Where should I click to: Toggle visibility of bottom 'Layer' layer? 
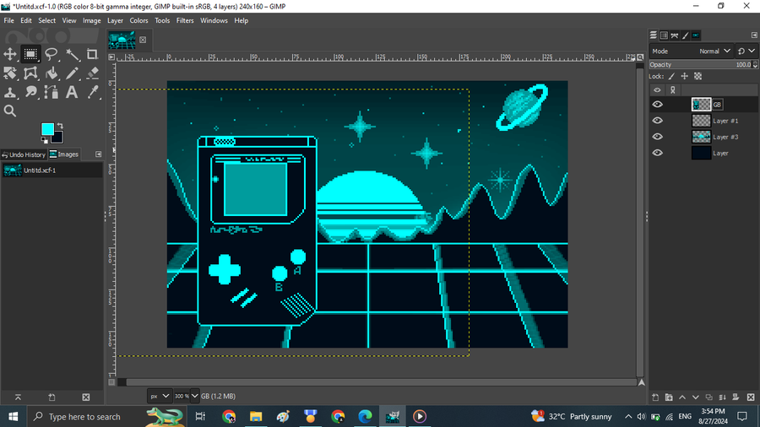(x=657, y=153)
